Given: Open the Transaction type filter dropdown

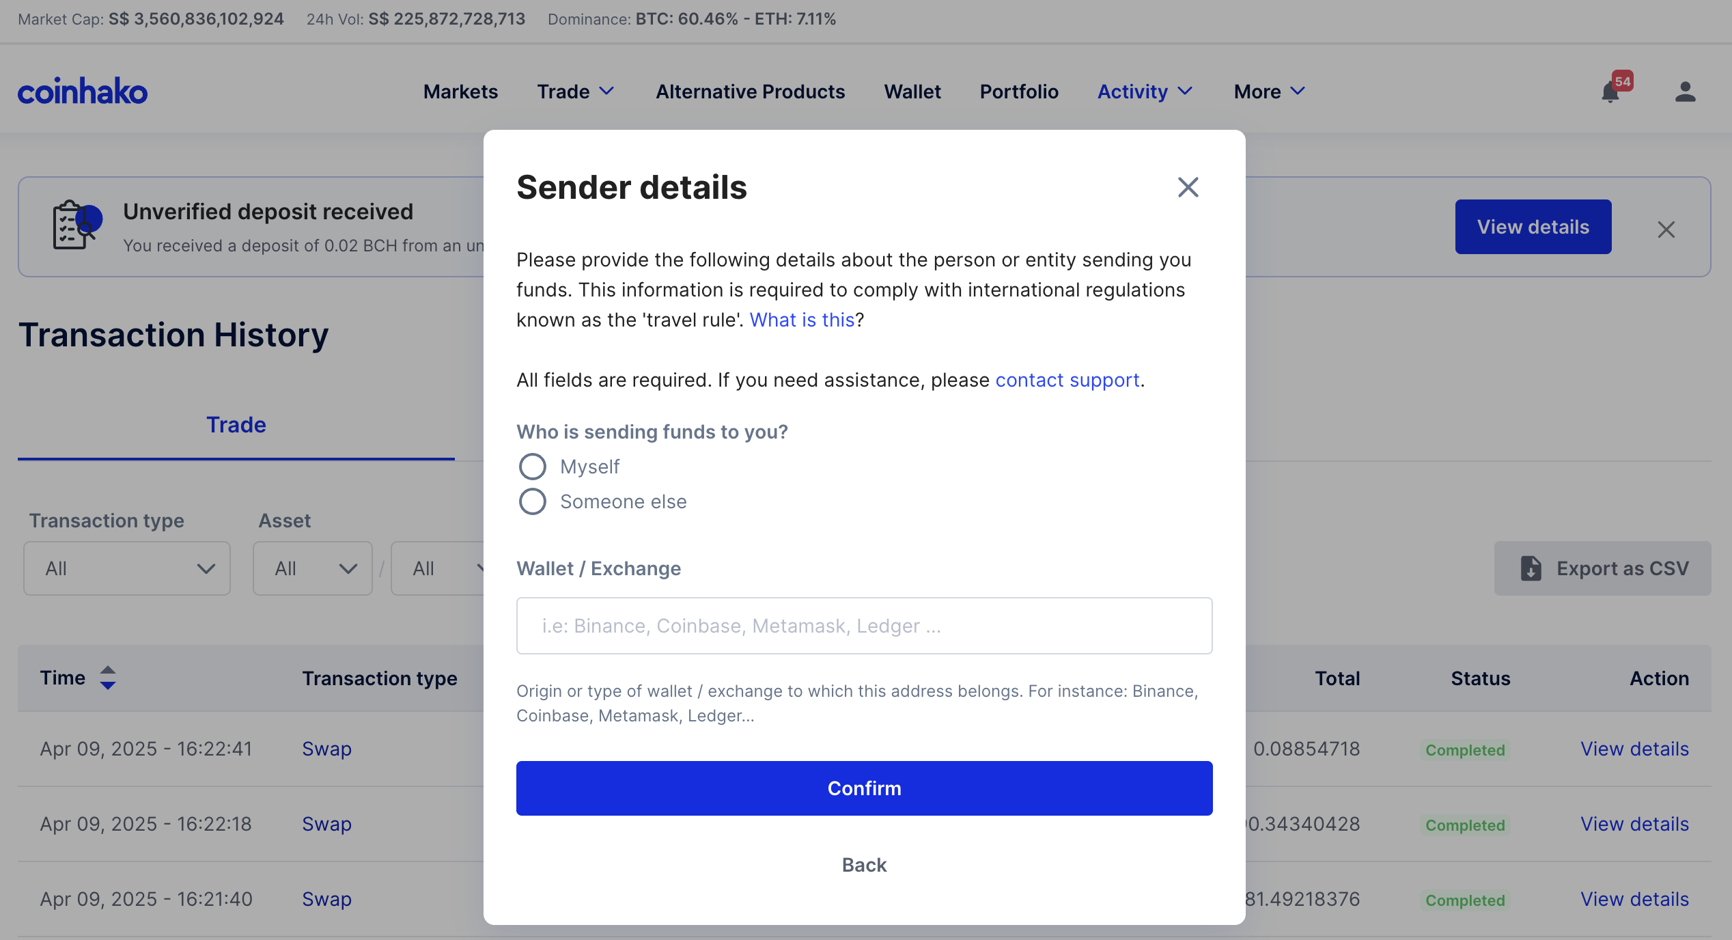Looking at the screenshot, I should click(x=127, y=568).
